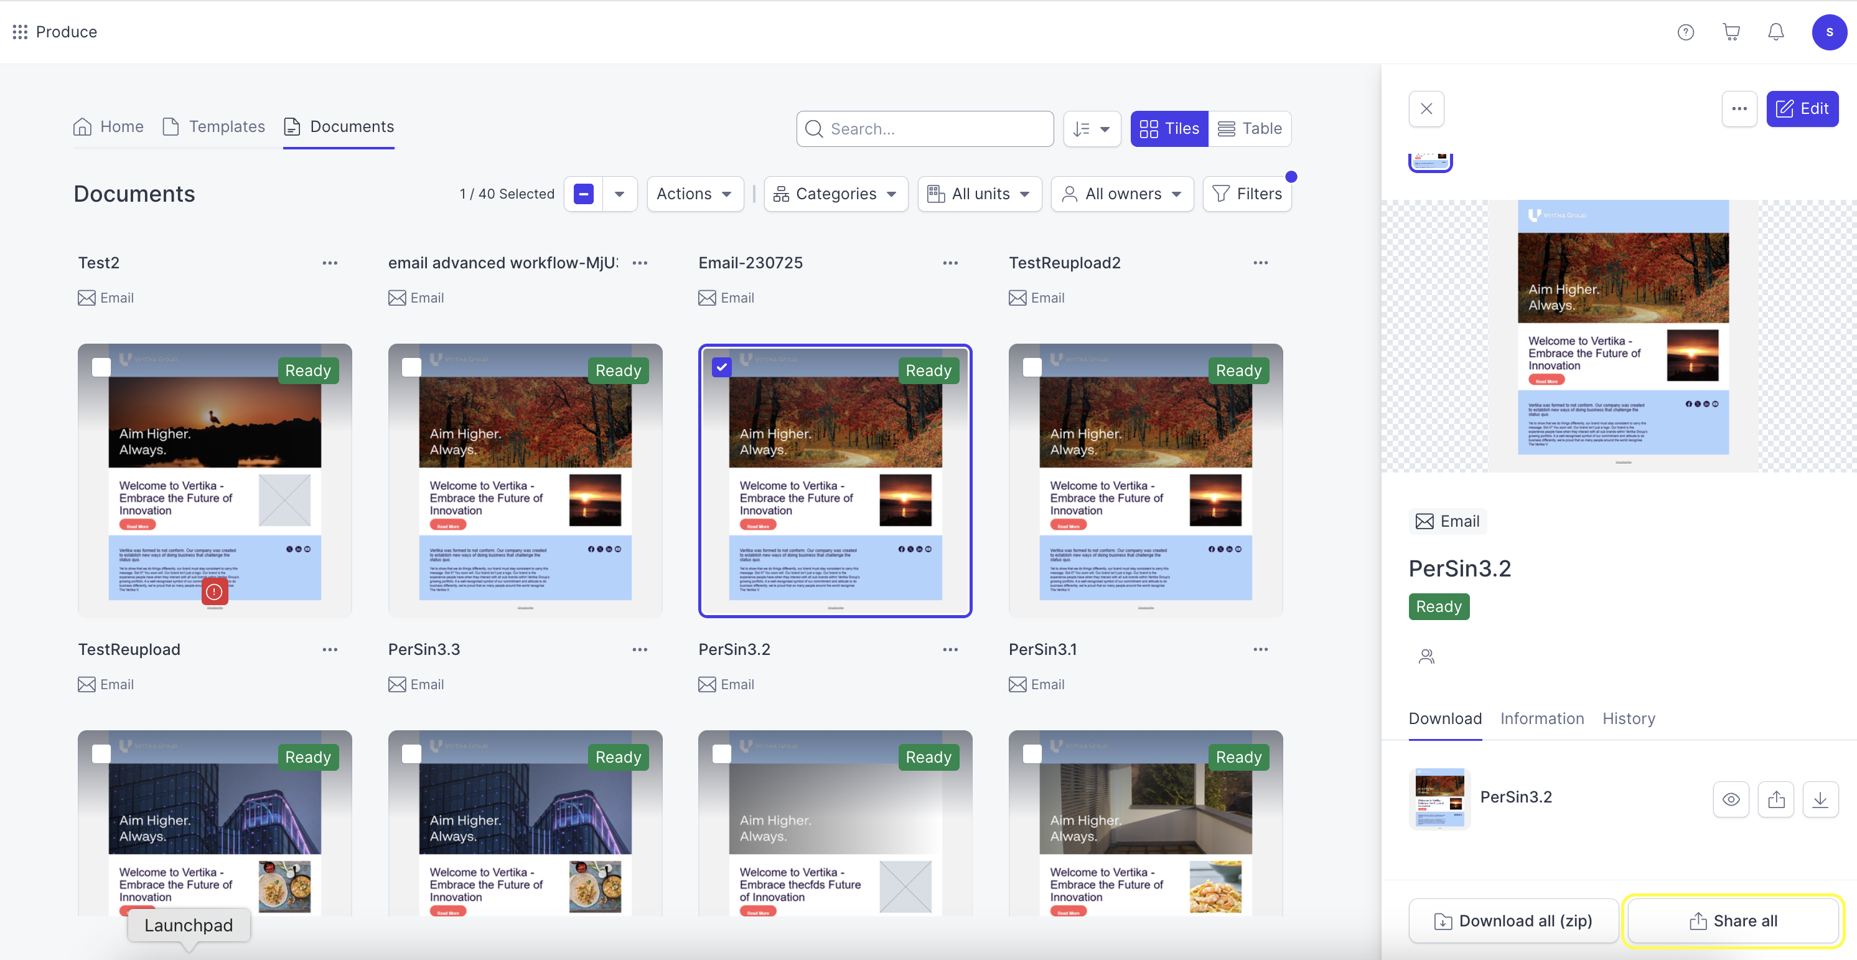Screen dimensions: 1857x960
Task: Open the Actions dropdown
Action: tap(695, 194)
